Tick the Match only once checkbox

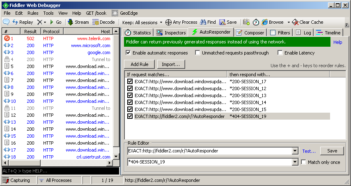pos(303,162)
